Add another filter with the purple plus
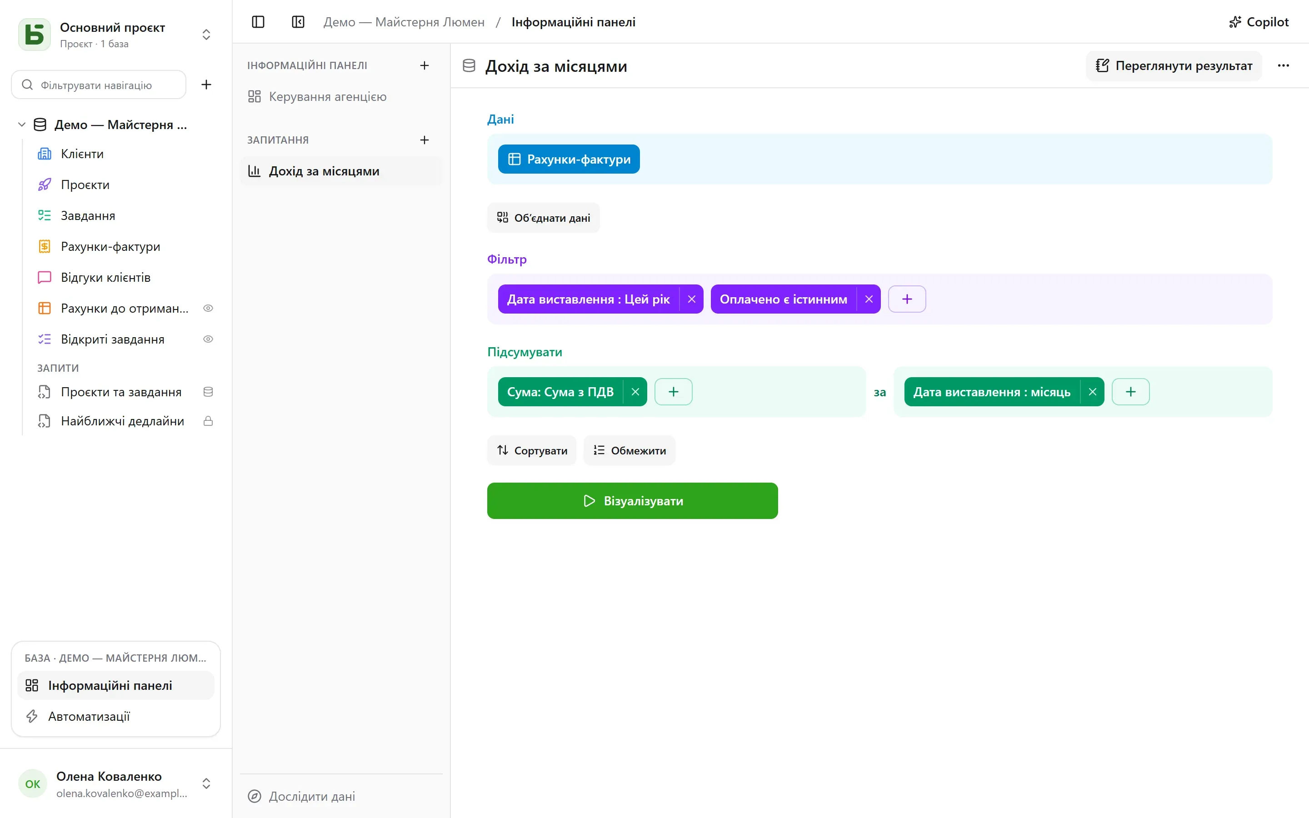 coord(907,299)
